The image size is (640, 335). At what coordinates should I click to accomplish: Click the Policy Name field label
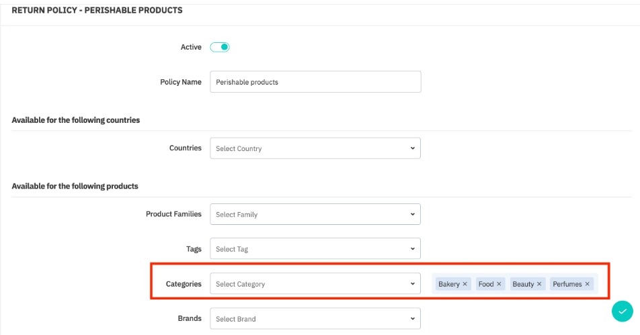[x=178, y=82]
